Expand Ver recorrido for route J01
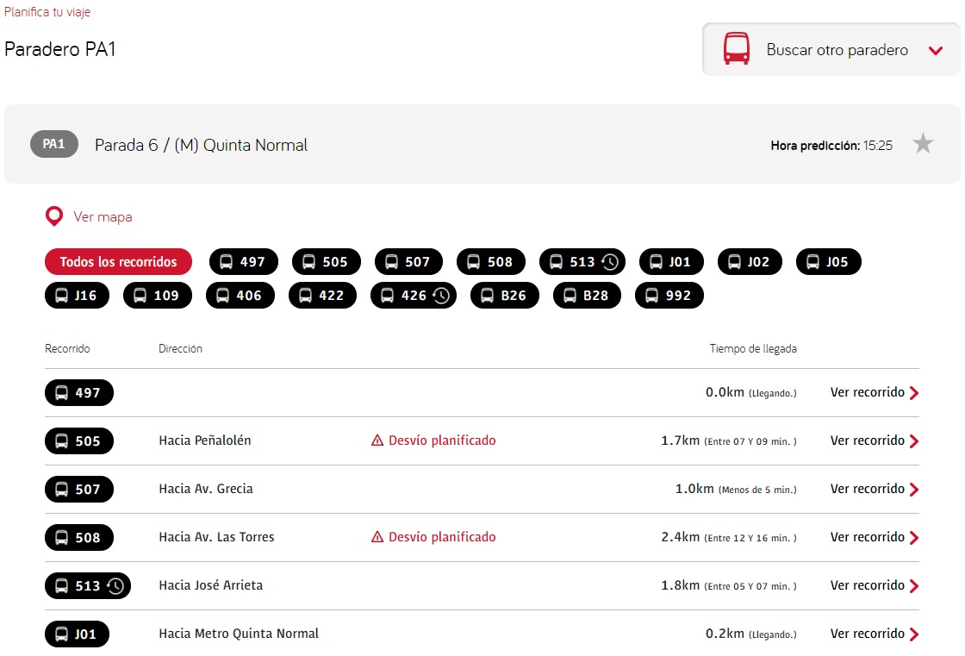This screenshot has width=965, height=656. point(867,634)
